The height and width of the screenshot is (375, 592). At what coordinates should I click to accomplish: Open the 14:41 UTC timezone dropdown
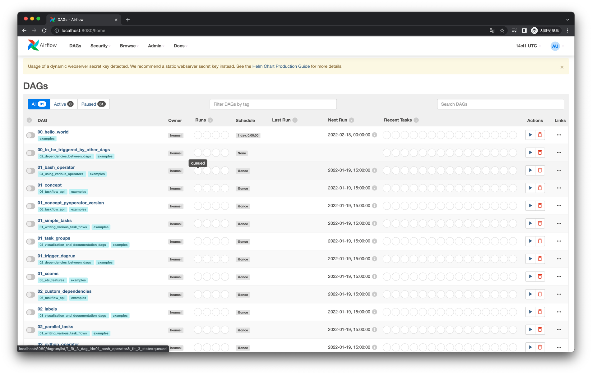528,46
